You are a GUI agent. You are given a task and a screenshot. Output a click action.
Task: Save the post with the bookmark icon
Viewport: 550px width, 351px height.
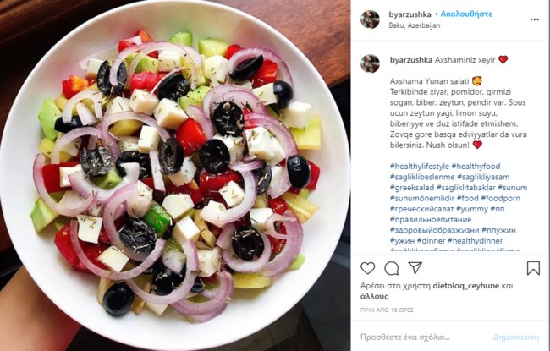pyautogui.click(x=533, y=268)
